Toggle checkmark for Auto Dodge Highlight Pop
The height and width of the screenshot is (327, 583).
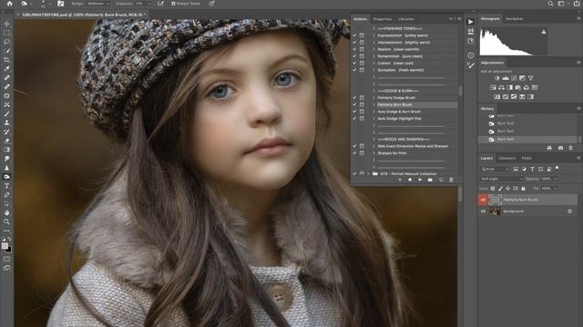[354, 119]
